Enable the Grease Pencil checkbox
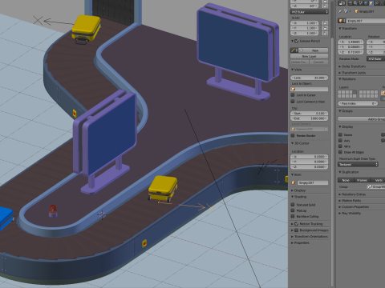This screenshot has width=385, height=288. point(297,41)
